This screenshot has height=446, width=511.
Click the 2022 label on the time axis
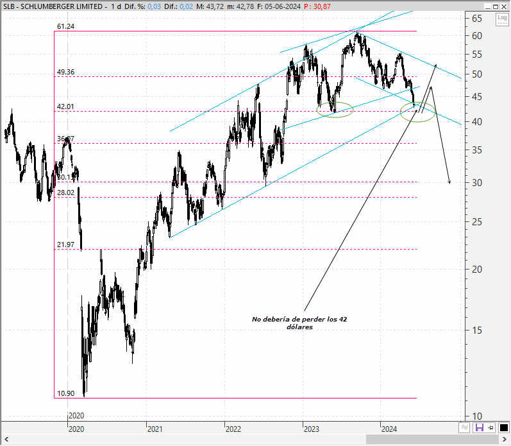pos(233,429)
